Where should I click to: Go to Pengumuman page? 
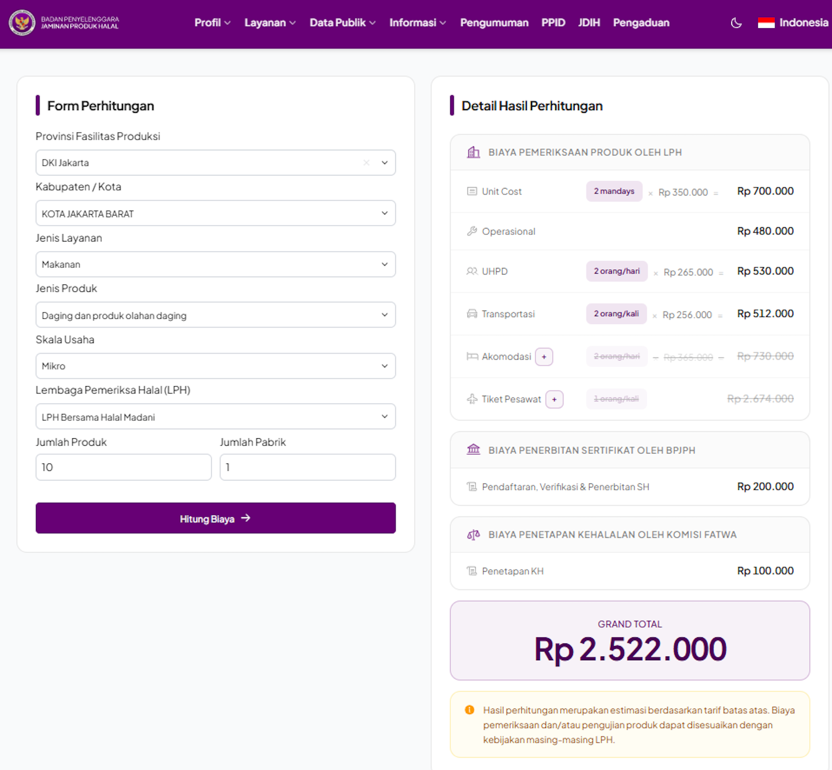click(494, 23)
